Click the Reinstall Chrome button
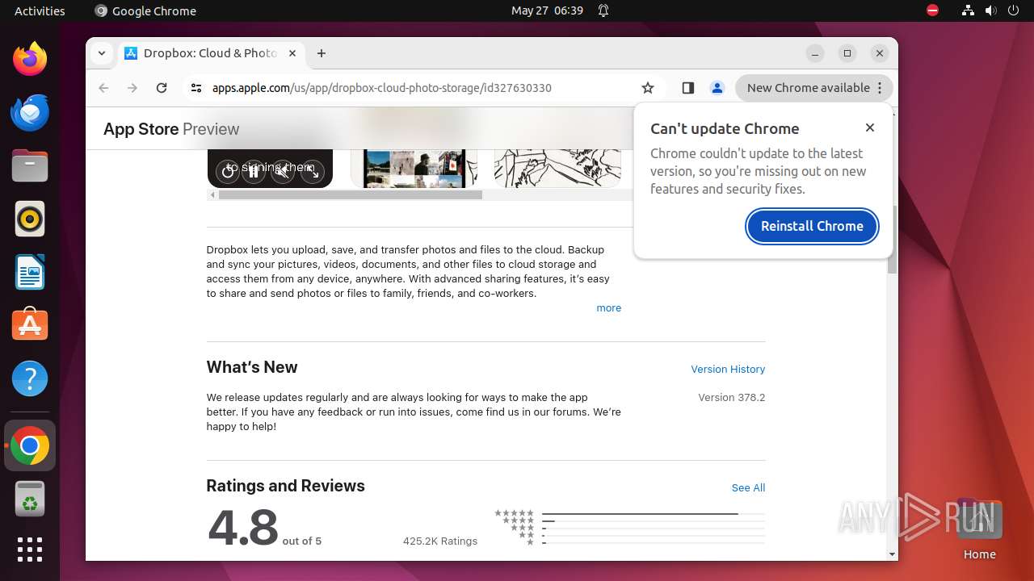Viewport: 1034px width, 581px height. point(812,226)
